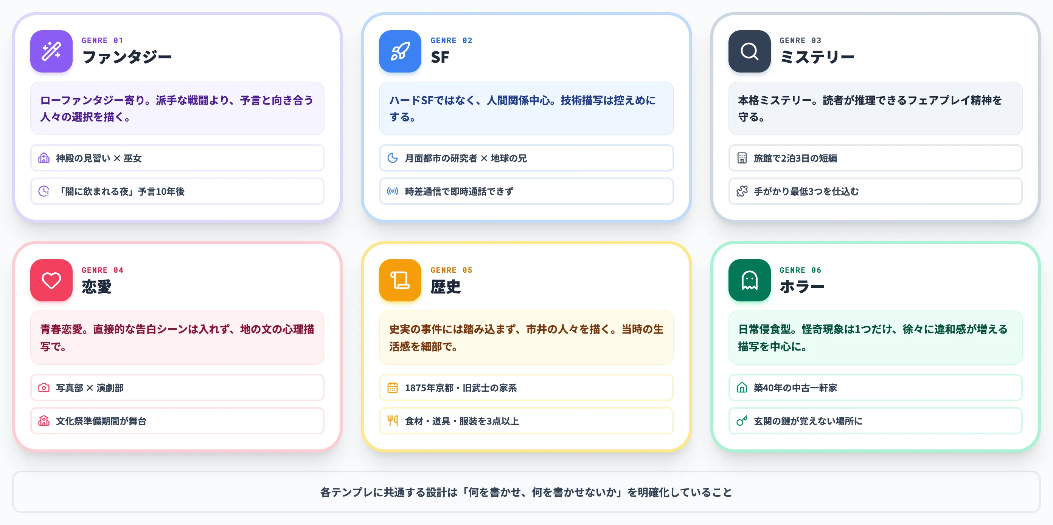Click the moon icon beside 月面都市の研究者
This screenshot has width=1053, height=525.
(x=393, y=158)
